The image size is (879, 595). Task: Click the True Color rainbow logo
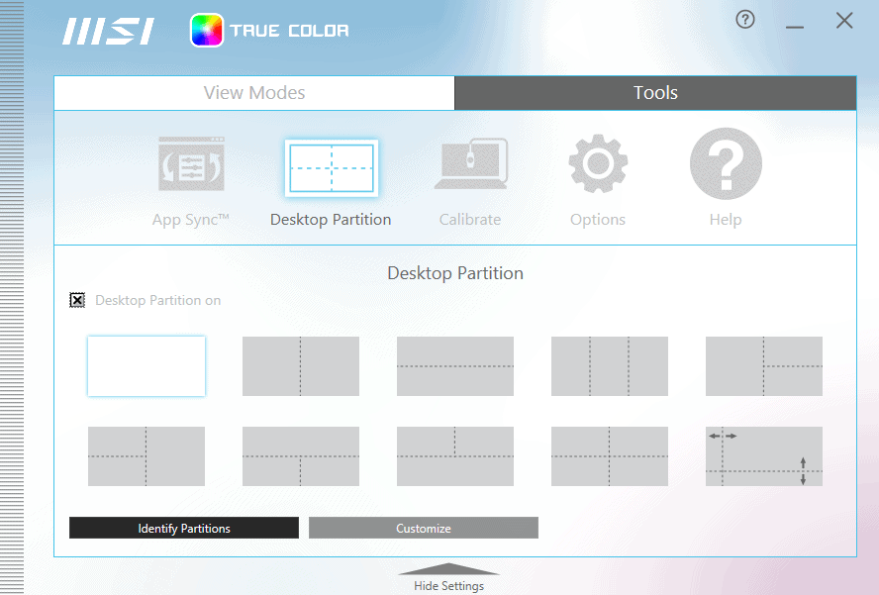click(x=207, y=31)
